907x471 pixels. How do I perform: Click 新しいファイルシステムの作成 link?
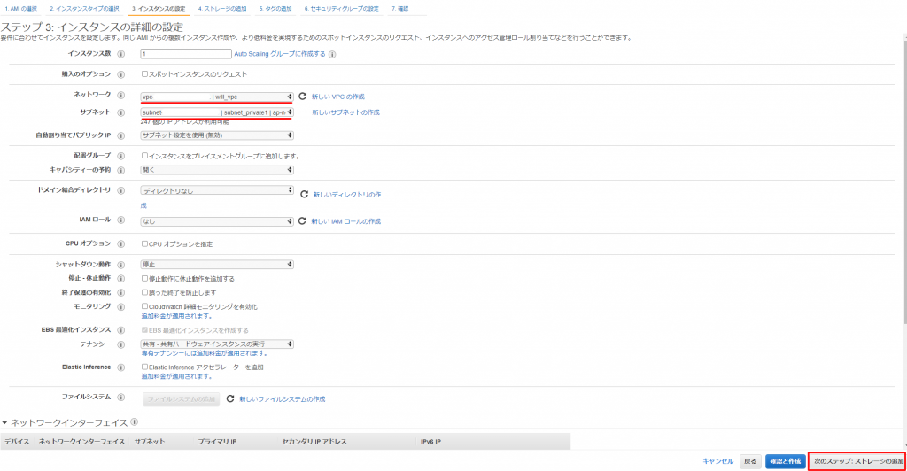click(x=283, y=399)
